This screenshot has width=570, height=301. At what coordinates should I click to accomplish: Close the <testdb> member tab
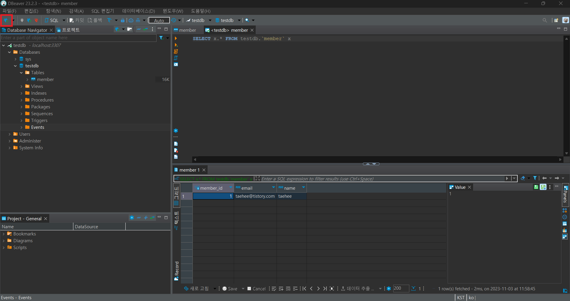pyautogui.click(x=252, y=30)
